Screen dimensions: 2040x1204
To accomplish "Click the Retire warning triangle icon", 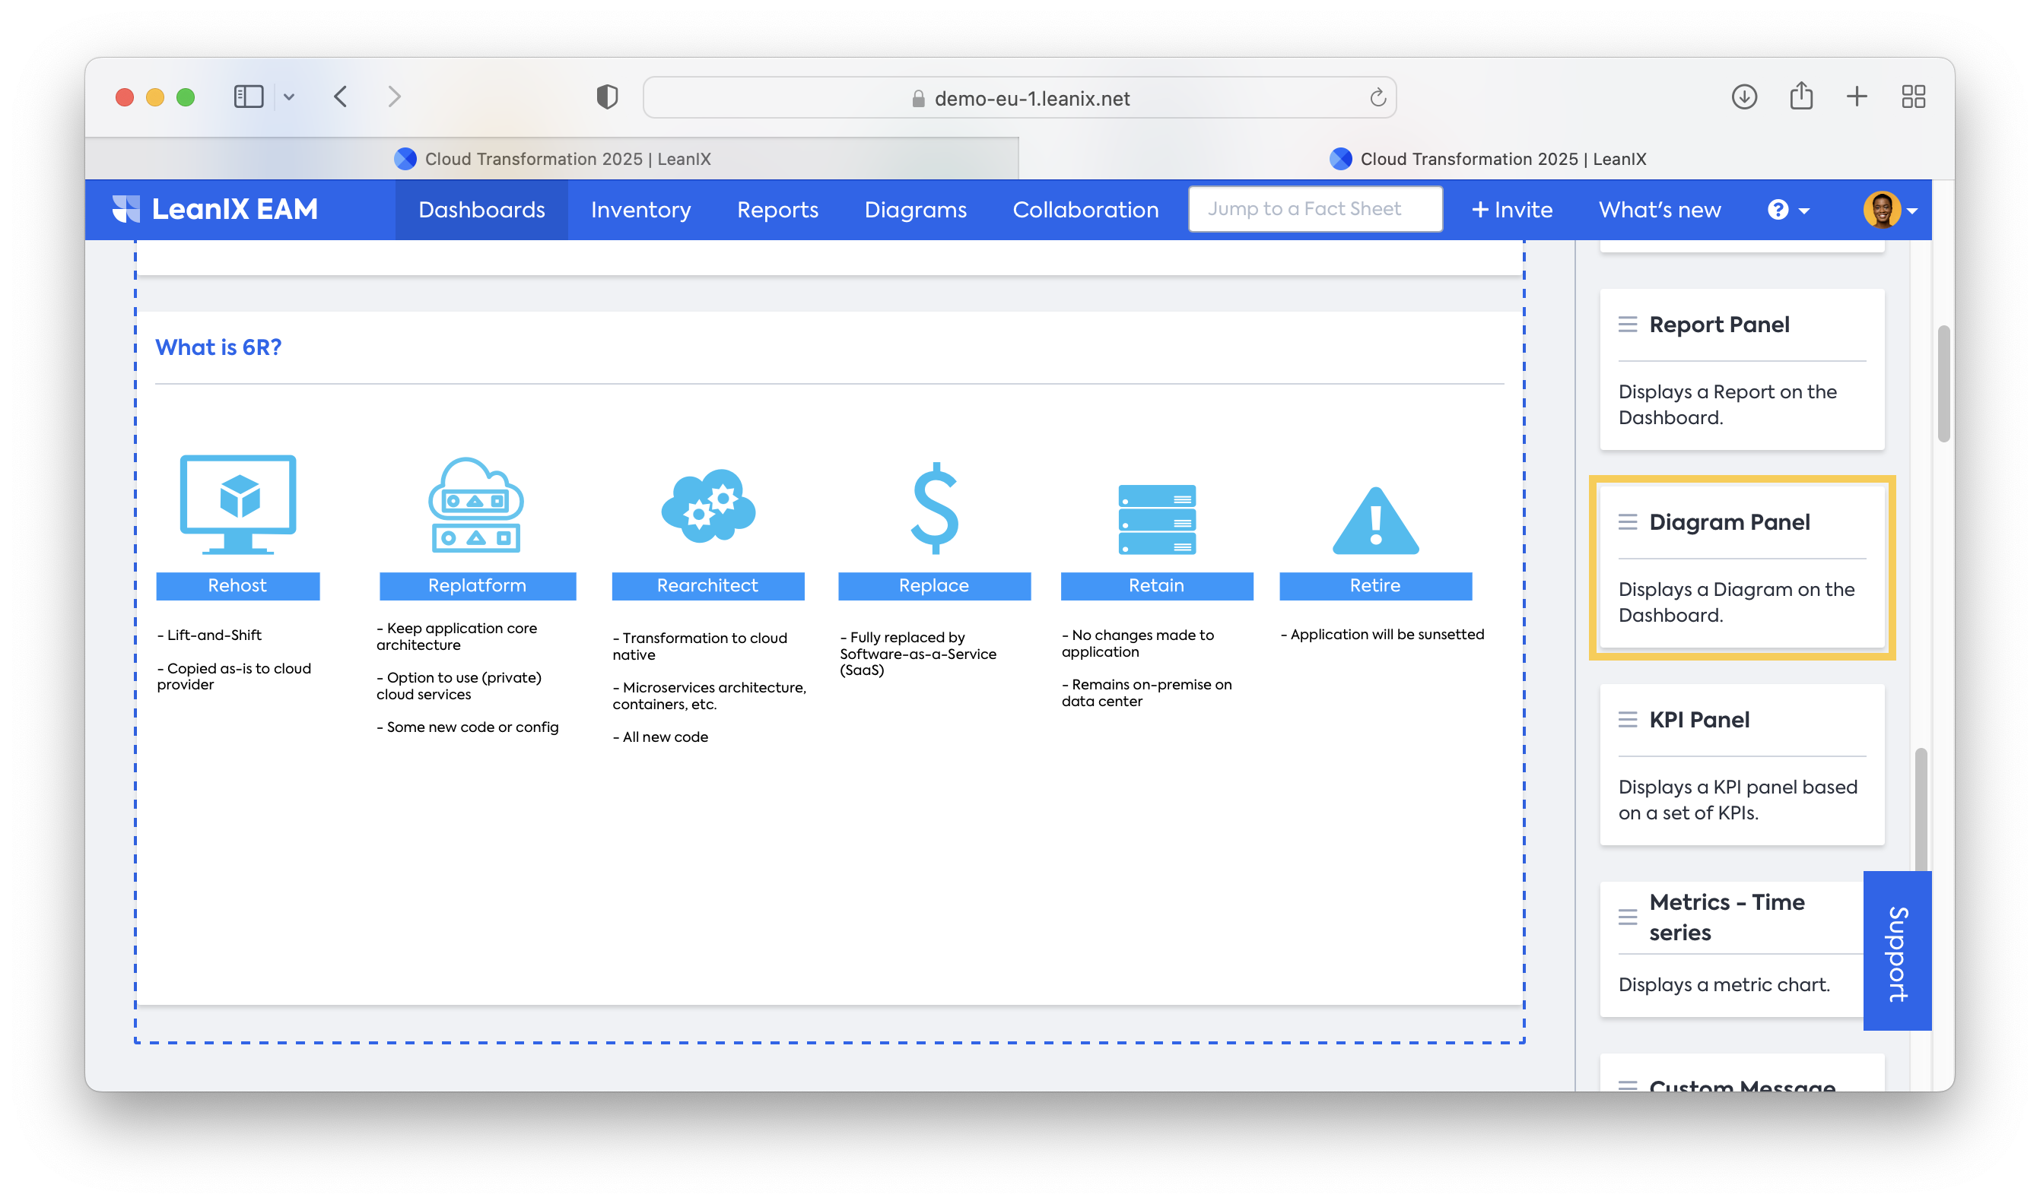I will pyautogui.click(x=1375, y=521).
